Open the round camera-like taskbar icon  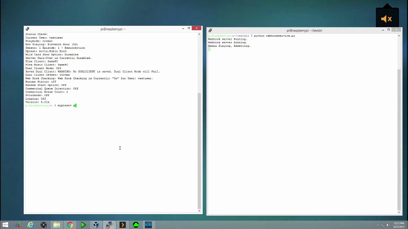[44, 225]
